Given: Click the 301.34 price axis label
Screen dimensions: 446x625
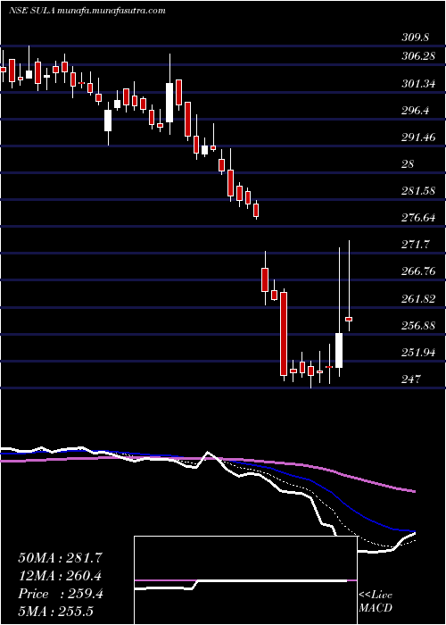Looking at the screenshot, I should coord(418,84).
